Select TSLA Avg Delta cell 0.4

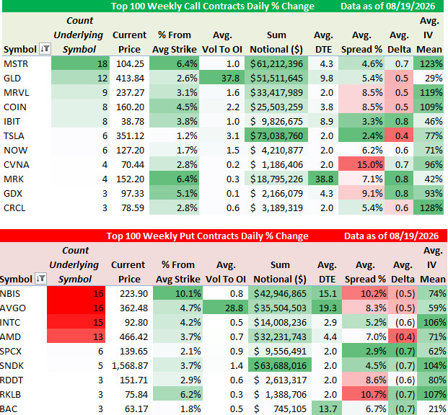click(x=399, y=135)
